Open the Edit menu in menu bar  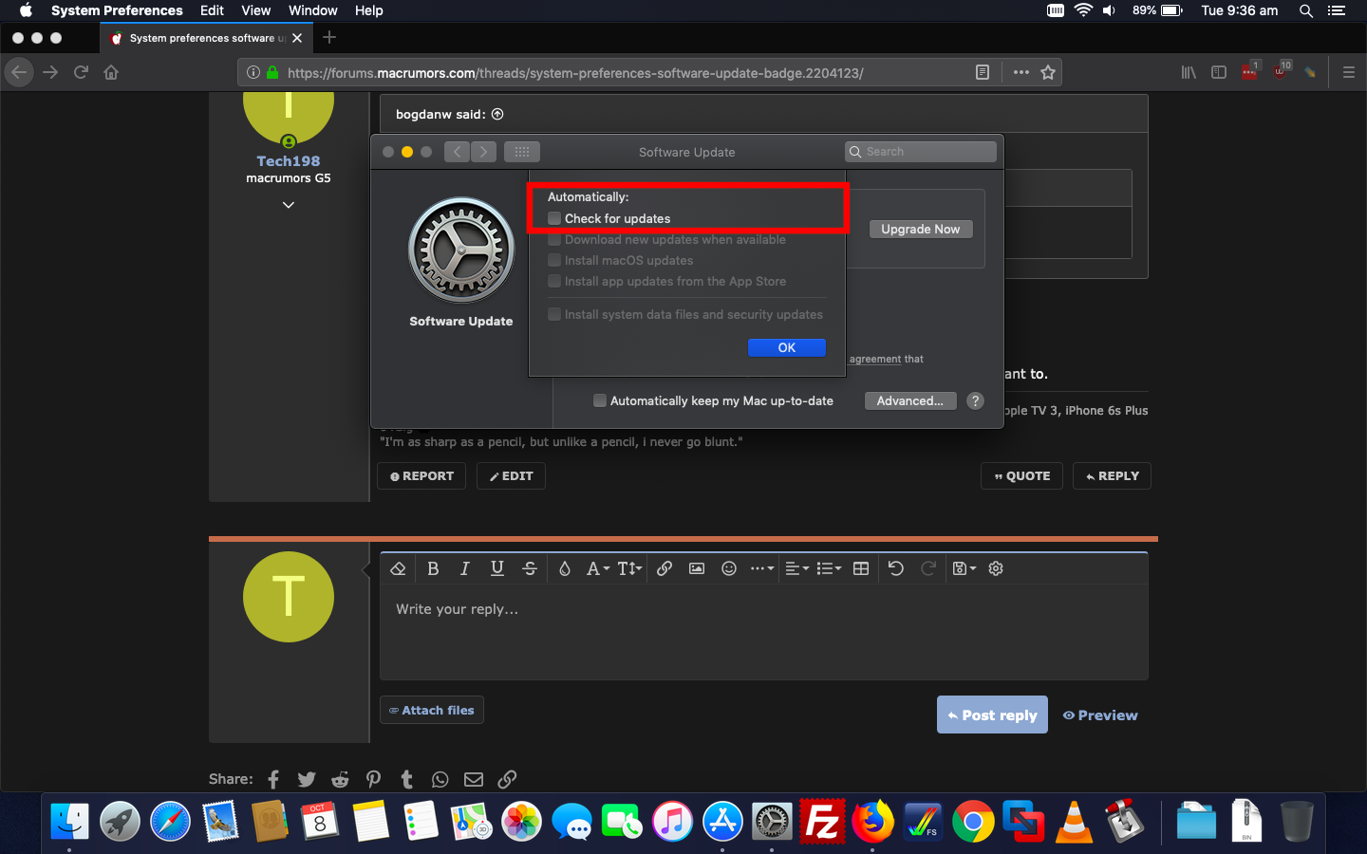(212, 10)
